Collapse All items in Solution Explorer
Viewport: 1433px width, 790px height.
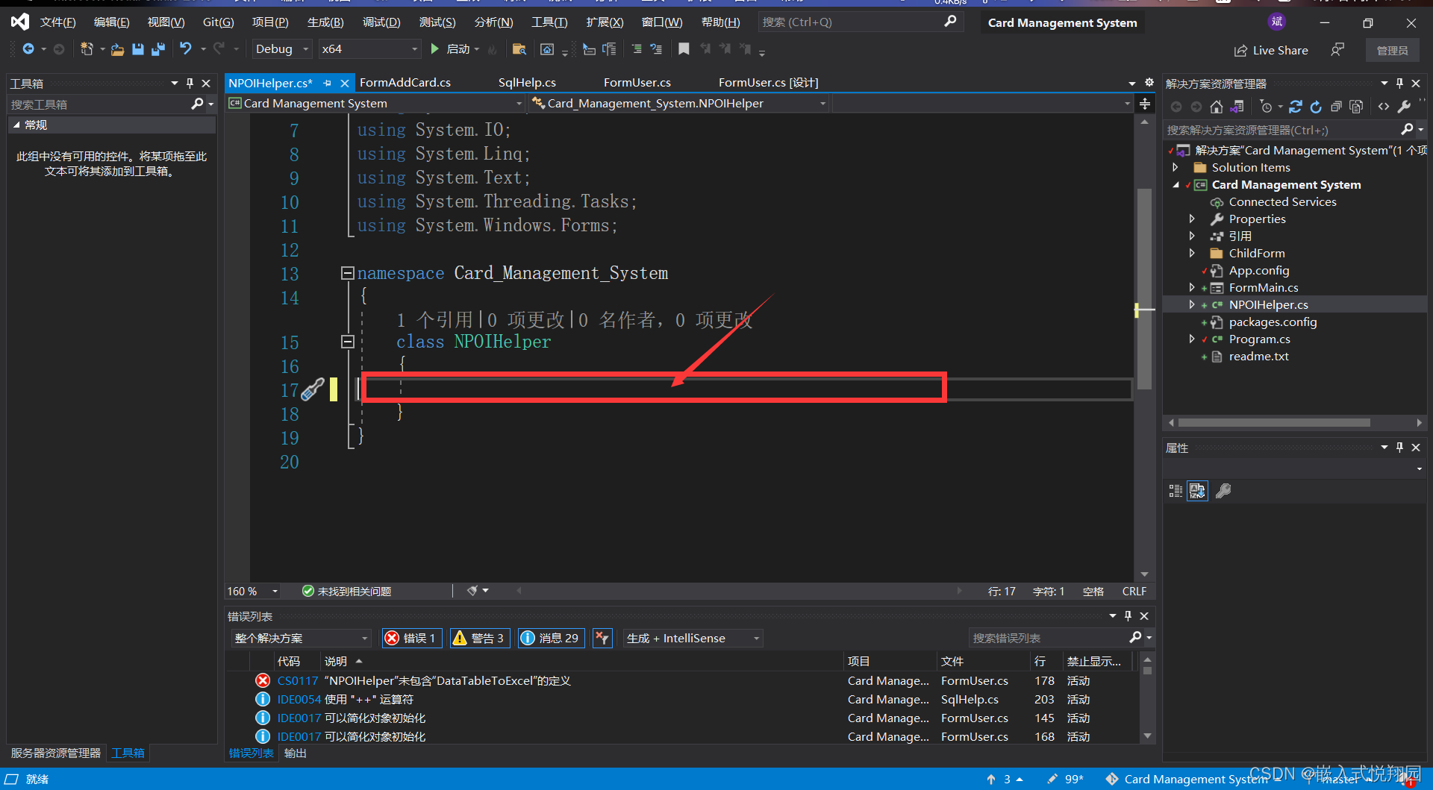click(1337, 107)
